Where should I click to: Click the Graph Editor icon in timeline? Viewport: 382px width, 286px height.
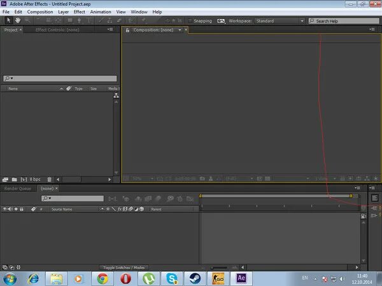(190, 199)
